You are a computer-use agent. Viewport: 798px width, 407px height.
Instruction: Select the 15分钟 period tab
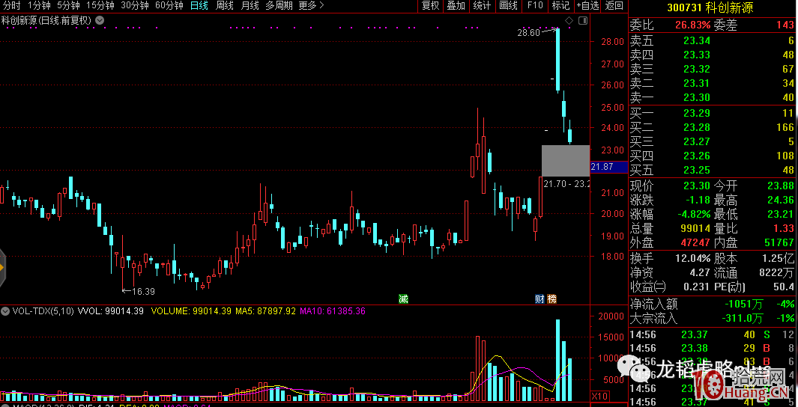tap(100, 6)
